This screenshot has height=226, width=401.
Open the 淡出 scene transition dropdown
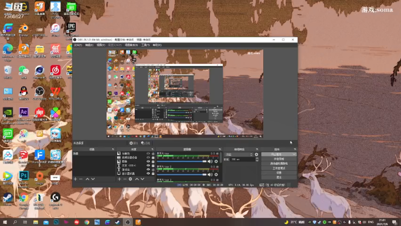(239, 154)
